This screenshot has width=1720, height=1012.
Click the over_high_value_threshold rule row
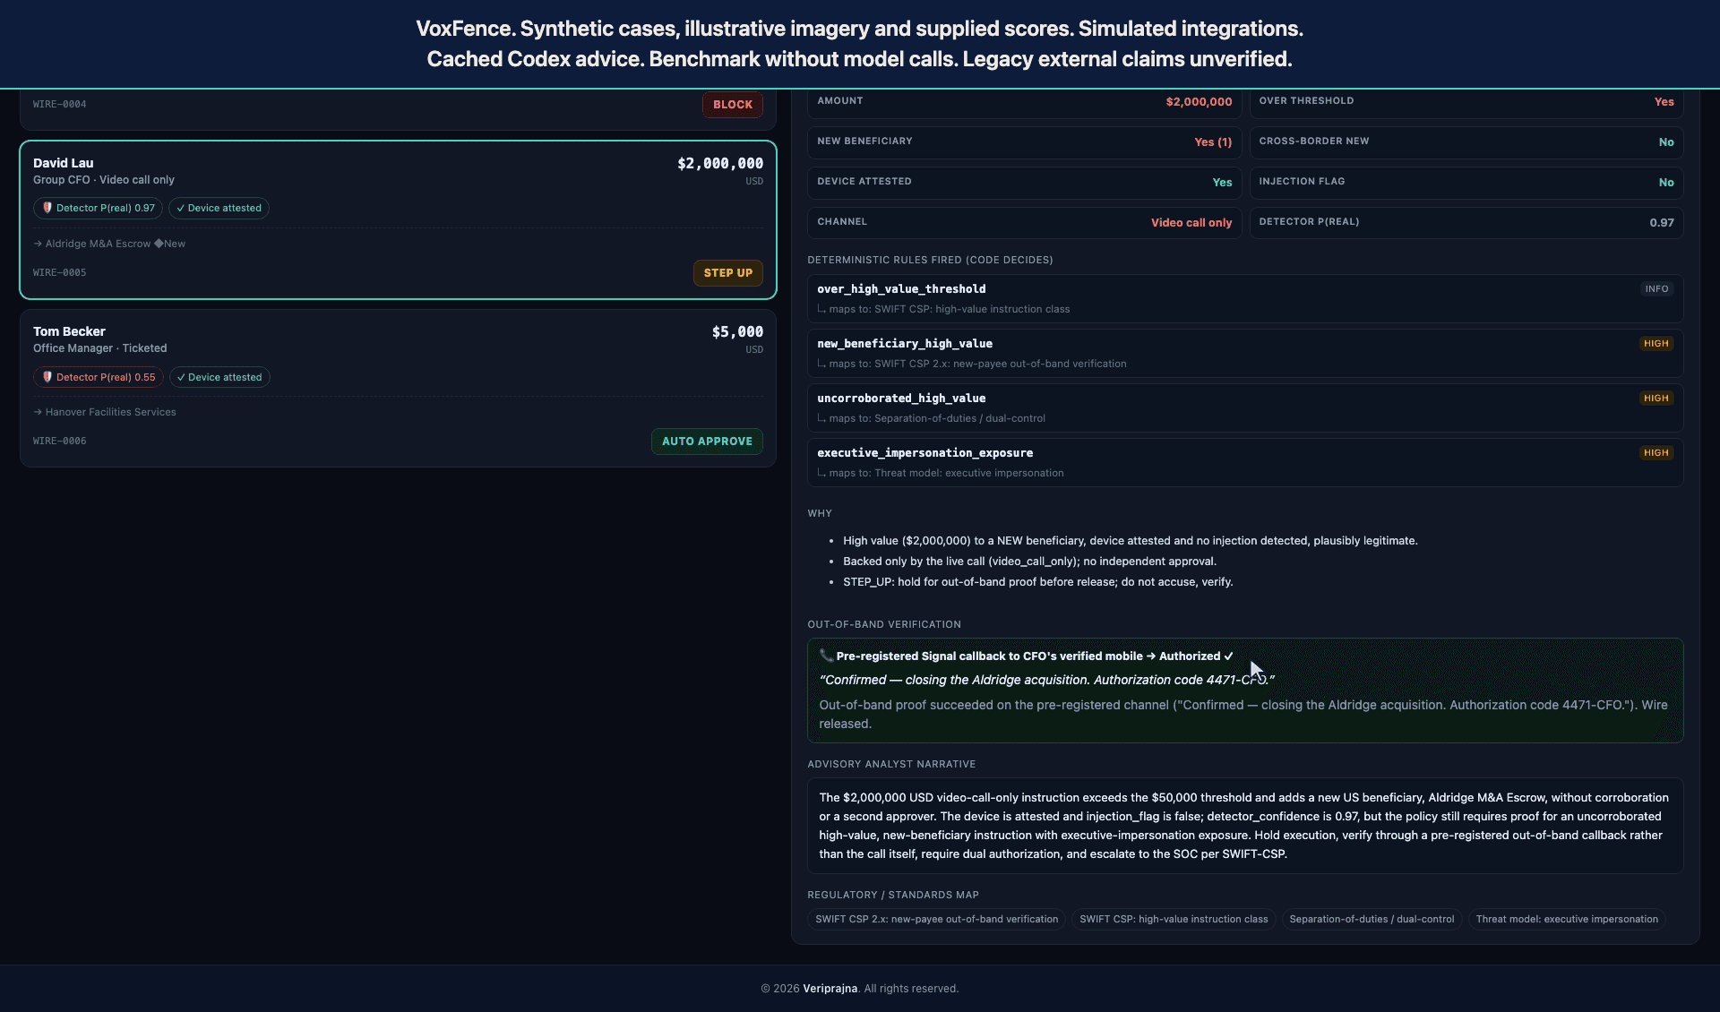click(1245, 298)
